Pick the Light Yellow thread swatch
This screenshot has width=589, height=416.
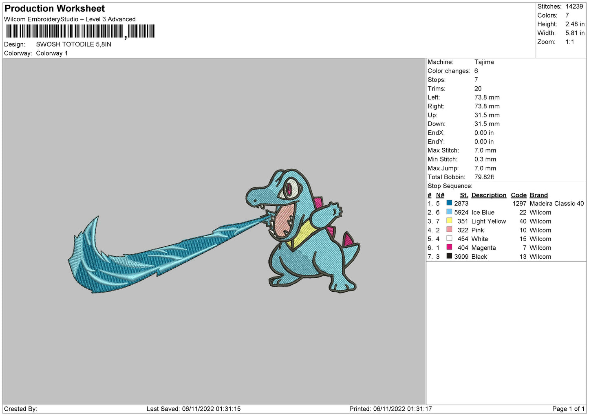point(449,221)
